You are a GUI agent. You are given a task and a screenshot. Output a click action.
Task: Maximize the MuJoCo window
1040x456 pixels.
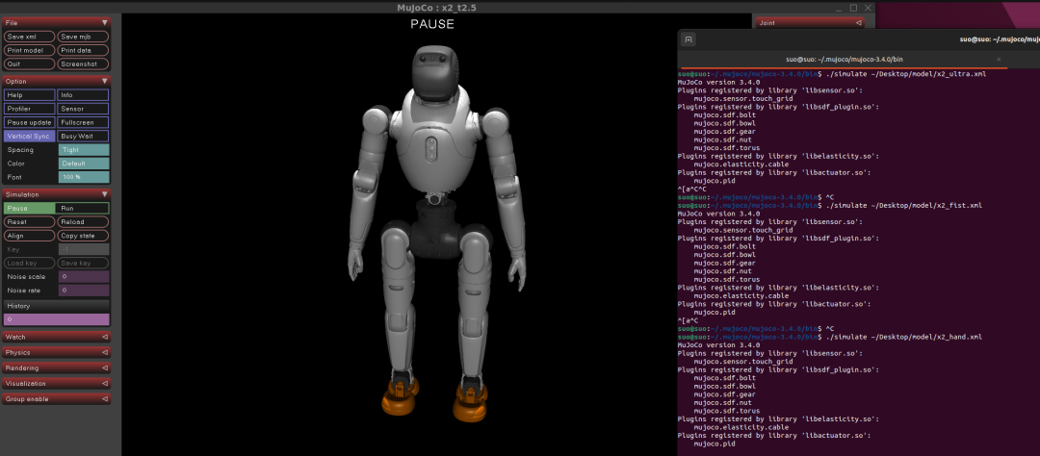point(853,8)
